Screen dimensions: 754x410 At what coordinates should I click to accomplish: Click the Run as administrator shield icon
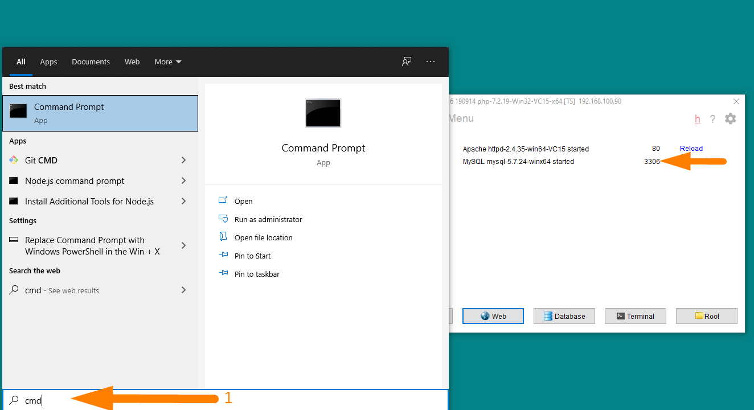pyautogui.click(x=223, y=219)
